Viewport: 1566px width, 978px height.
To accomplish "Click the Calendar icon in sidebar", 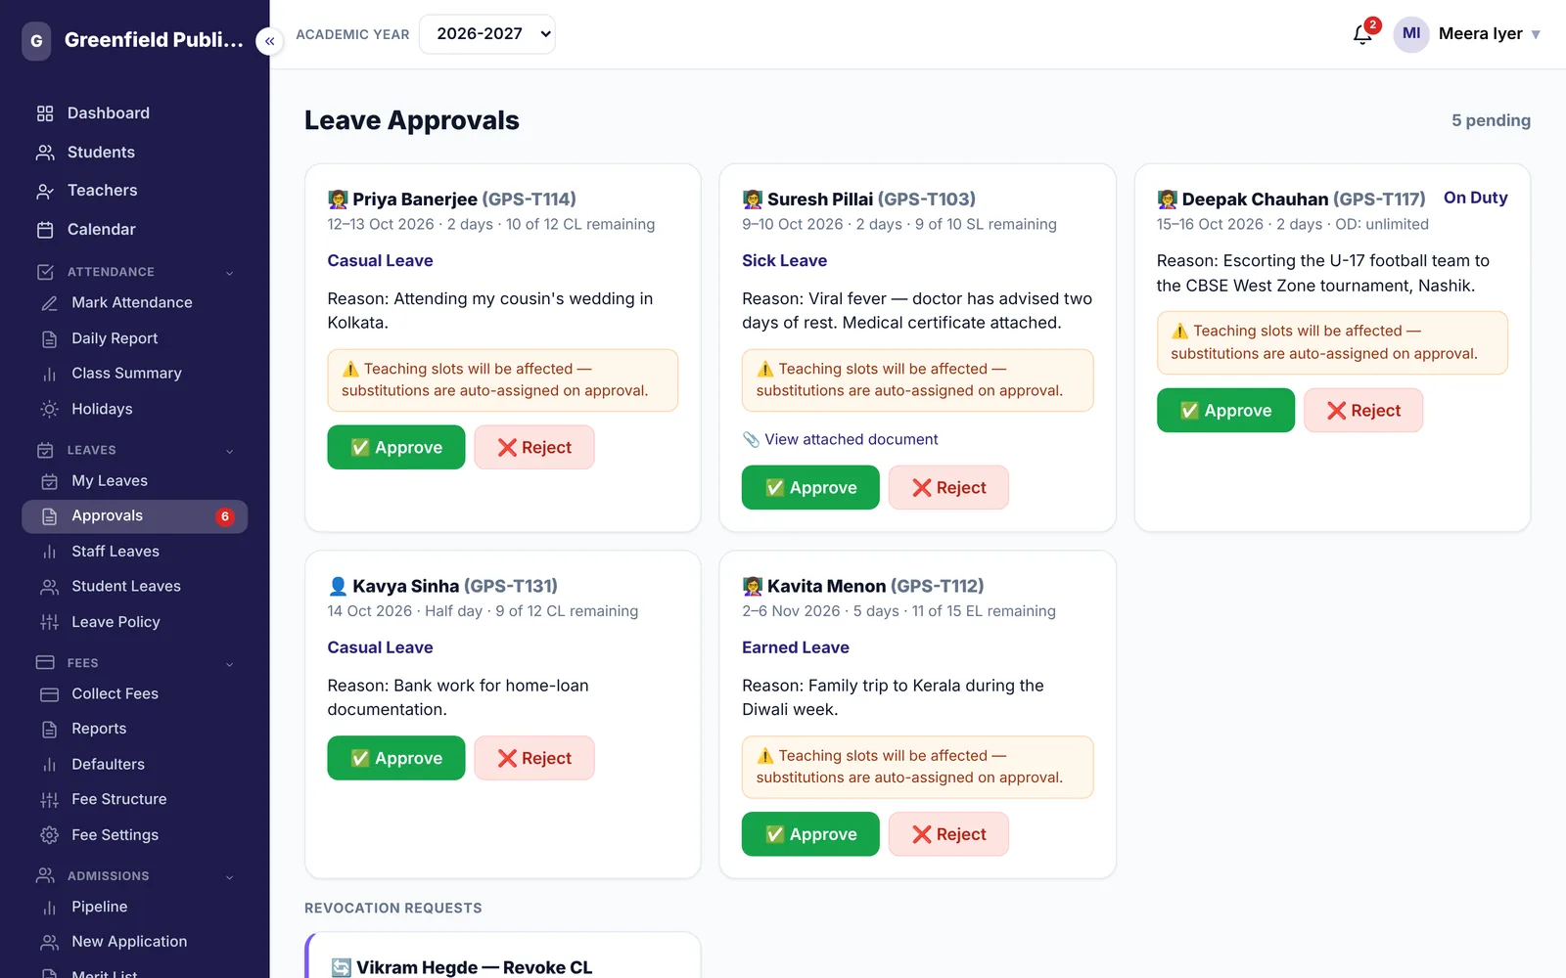I will pos(45,230).
